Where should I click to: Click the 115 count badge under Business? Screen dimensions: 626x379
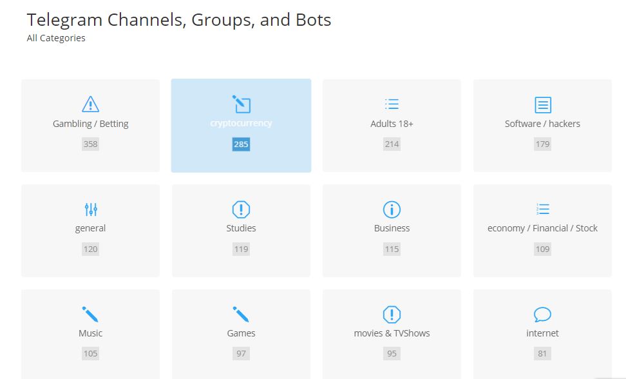(x=392, y=249)
